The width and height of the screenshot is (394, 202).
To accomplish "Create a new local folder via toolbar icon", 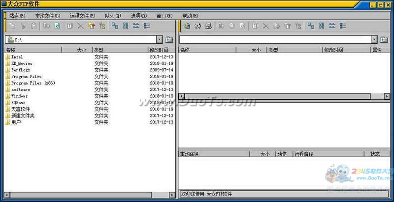I will (92, 26).
